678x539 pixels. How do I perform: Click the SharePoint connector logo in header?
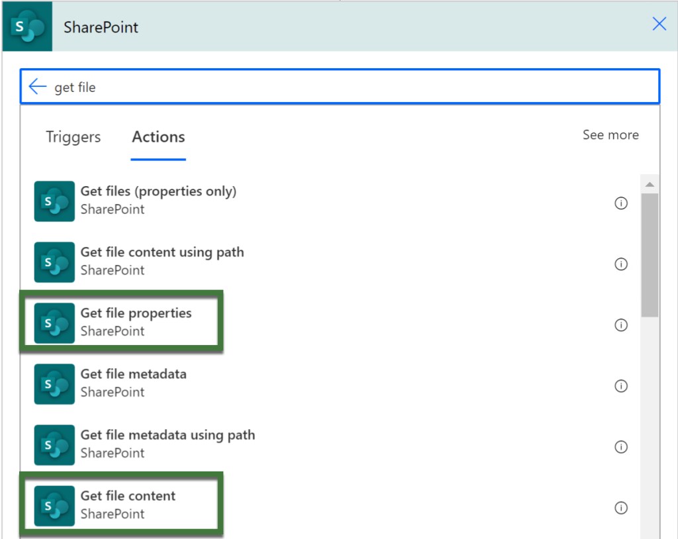click(27, 27)
